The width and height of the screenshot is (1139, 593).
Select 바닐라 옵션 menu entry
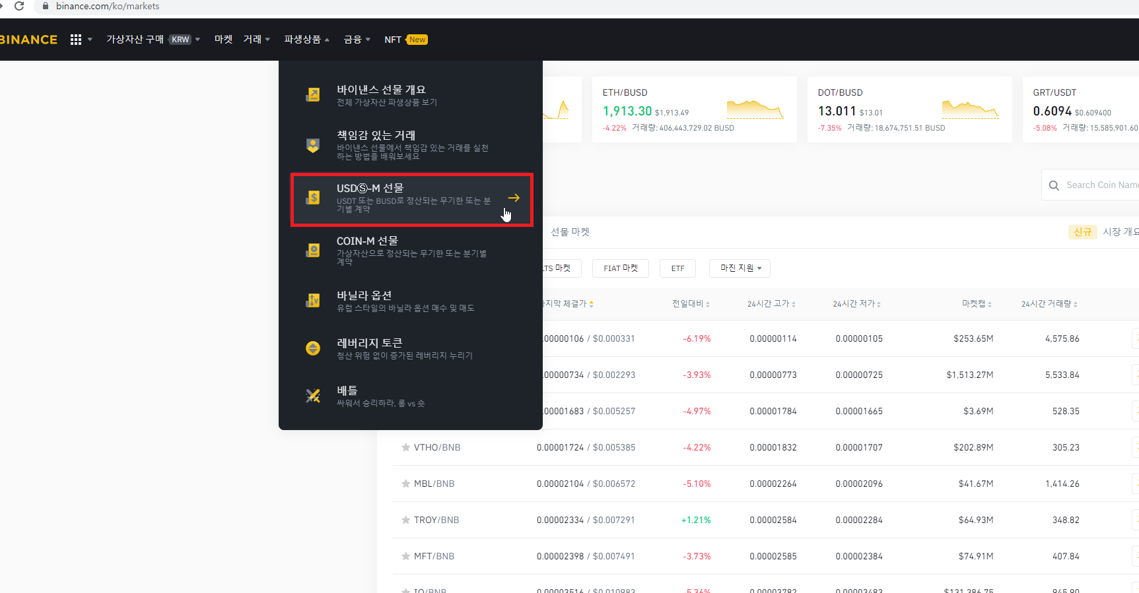[411, 301]
